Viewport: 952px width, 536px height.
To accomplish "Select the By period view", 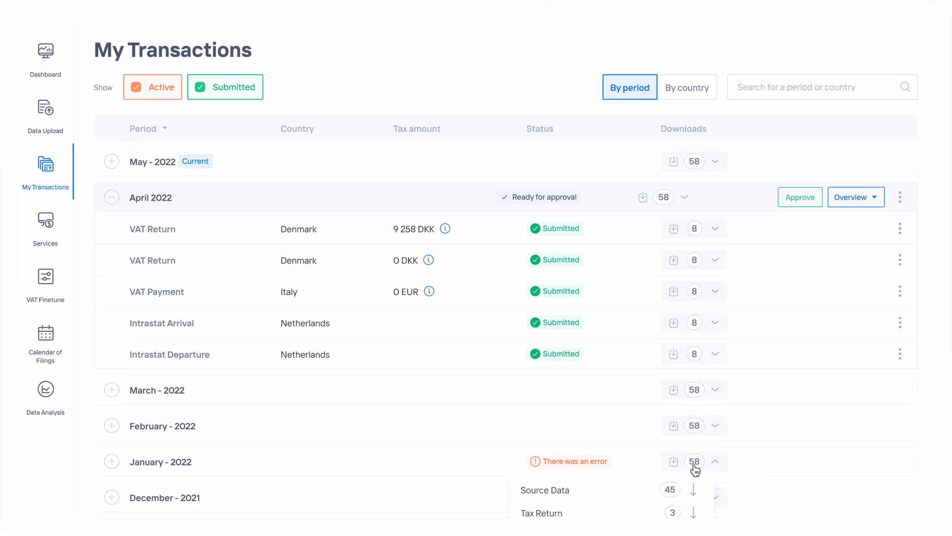I will point(629,88).
